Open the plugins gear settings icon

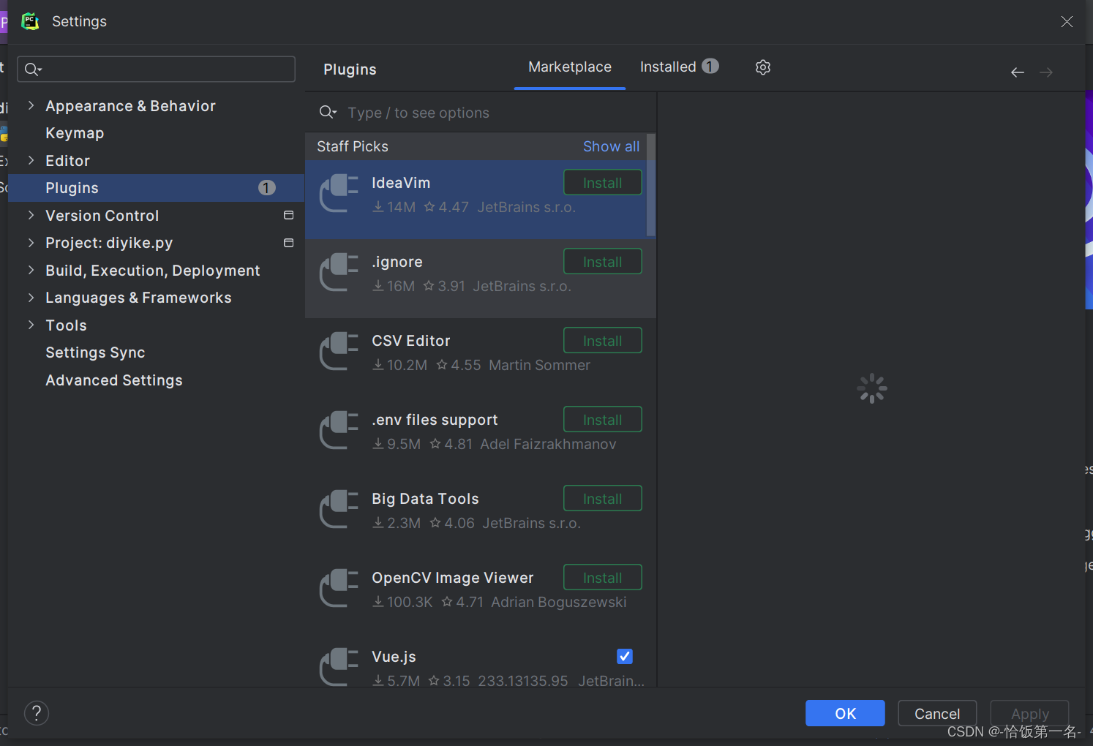point(763,67)
